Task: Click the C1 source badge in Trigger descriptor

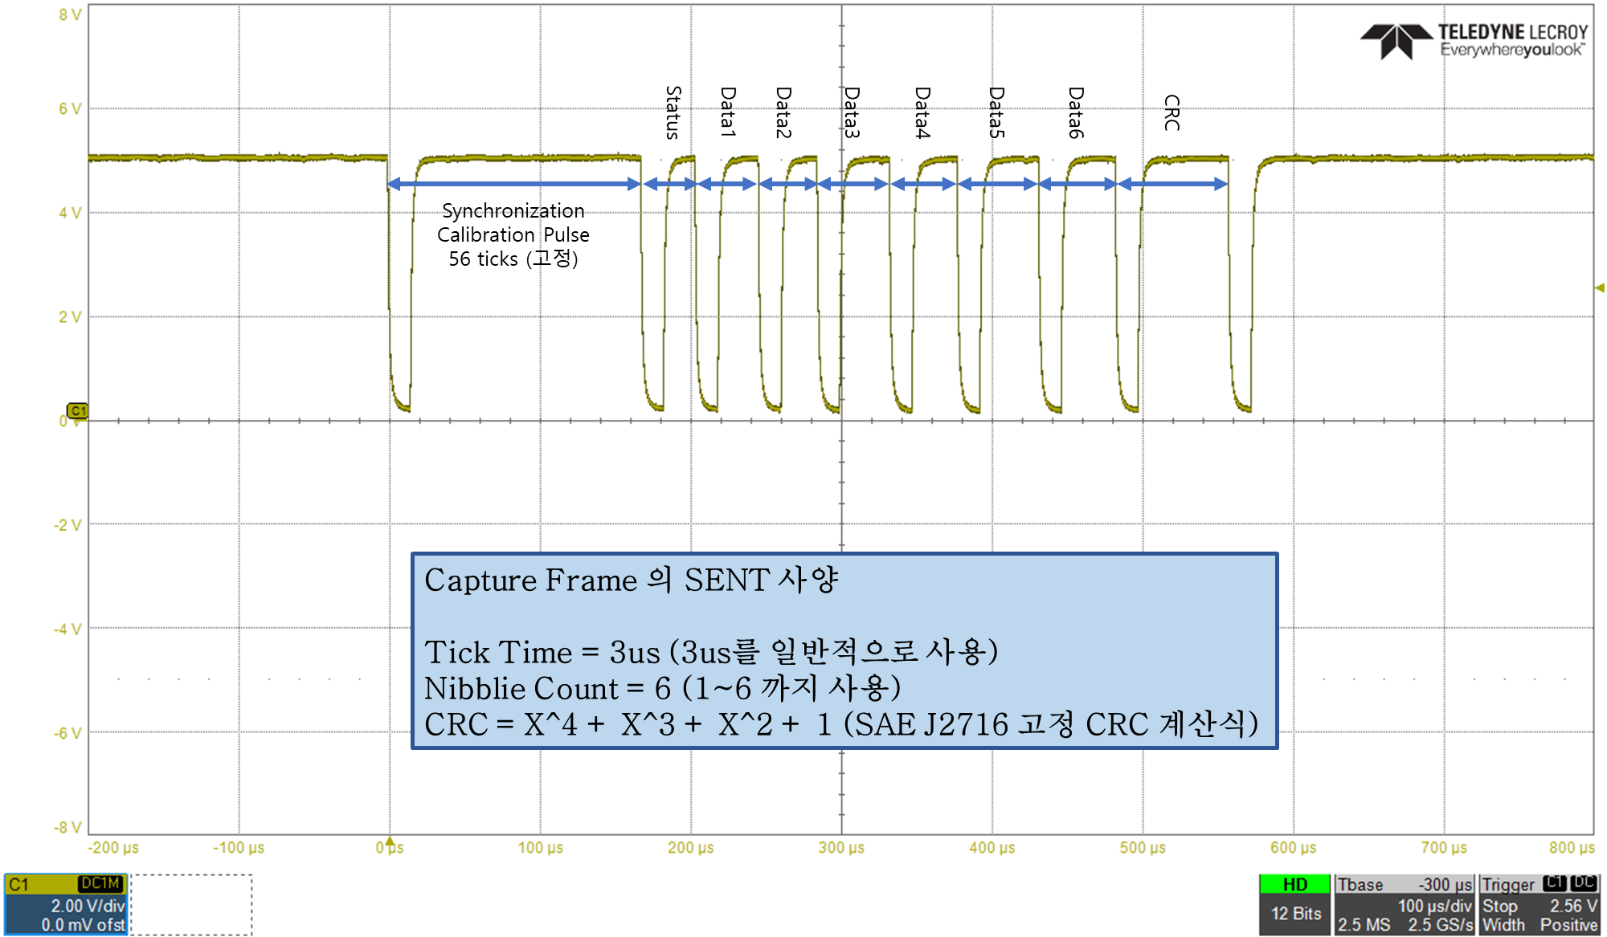Action: tap(1555, 882)
